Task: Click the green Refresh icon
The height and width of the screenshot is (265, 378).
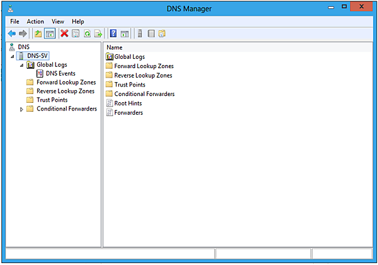Action: tap(87, 33)
